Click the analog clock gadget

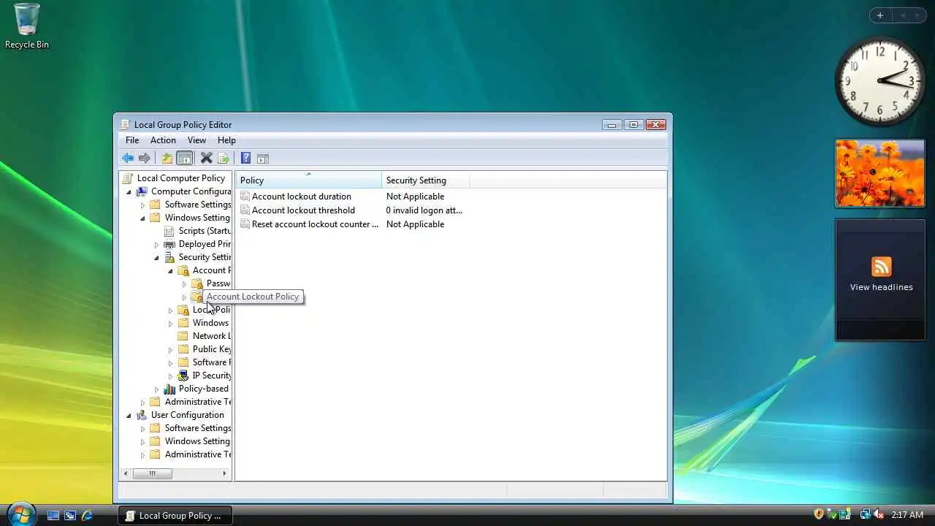point(880,80)
